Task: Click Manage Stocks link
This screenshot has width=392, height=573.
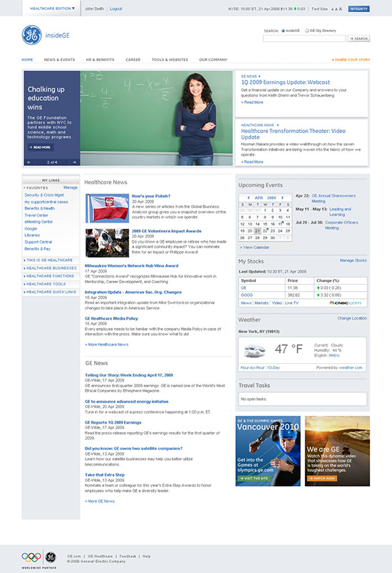Action: coord(354,261)
